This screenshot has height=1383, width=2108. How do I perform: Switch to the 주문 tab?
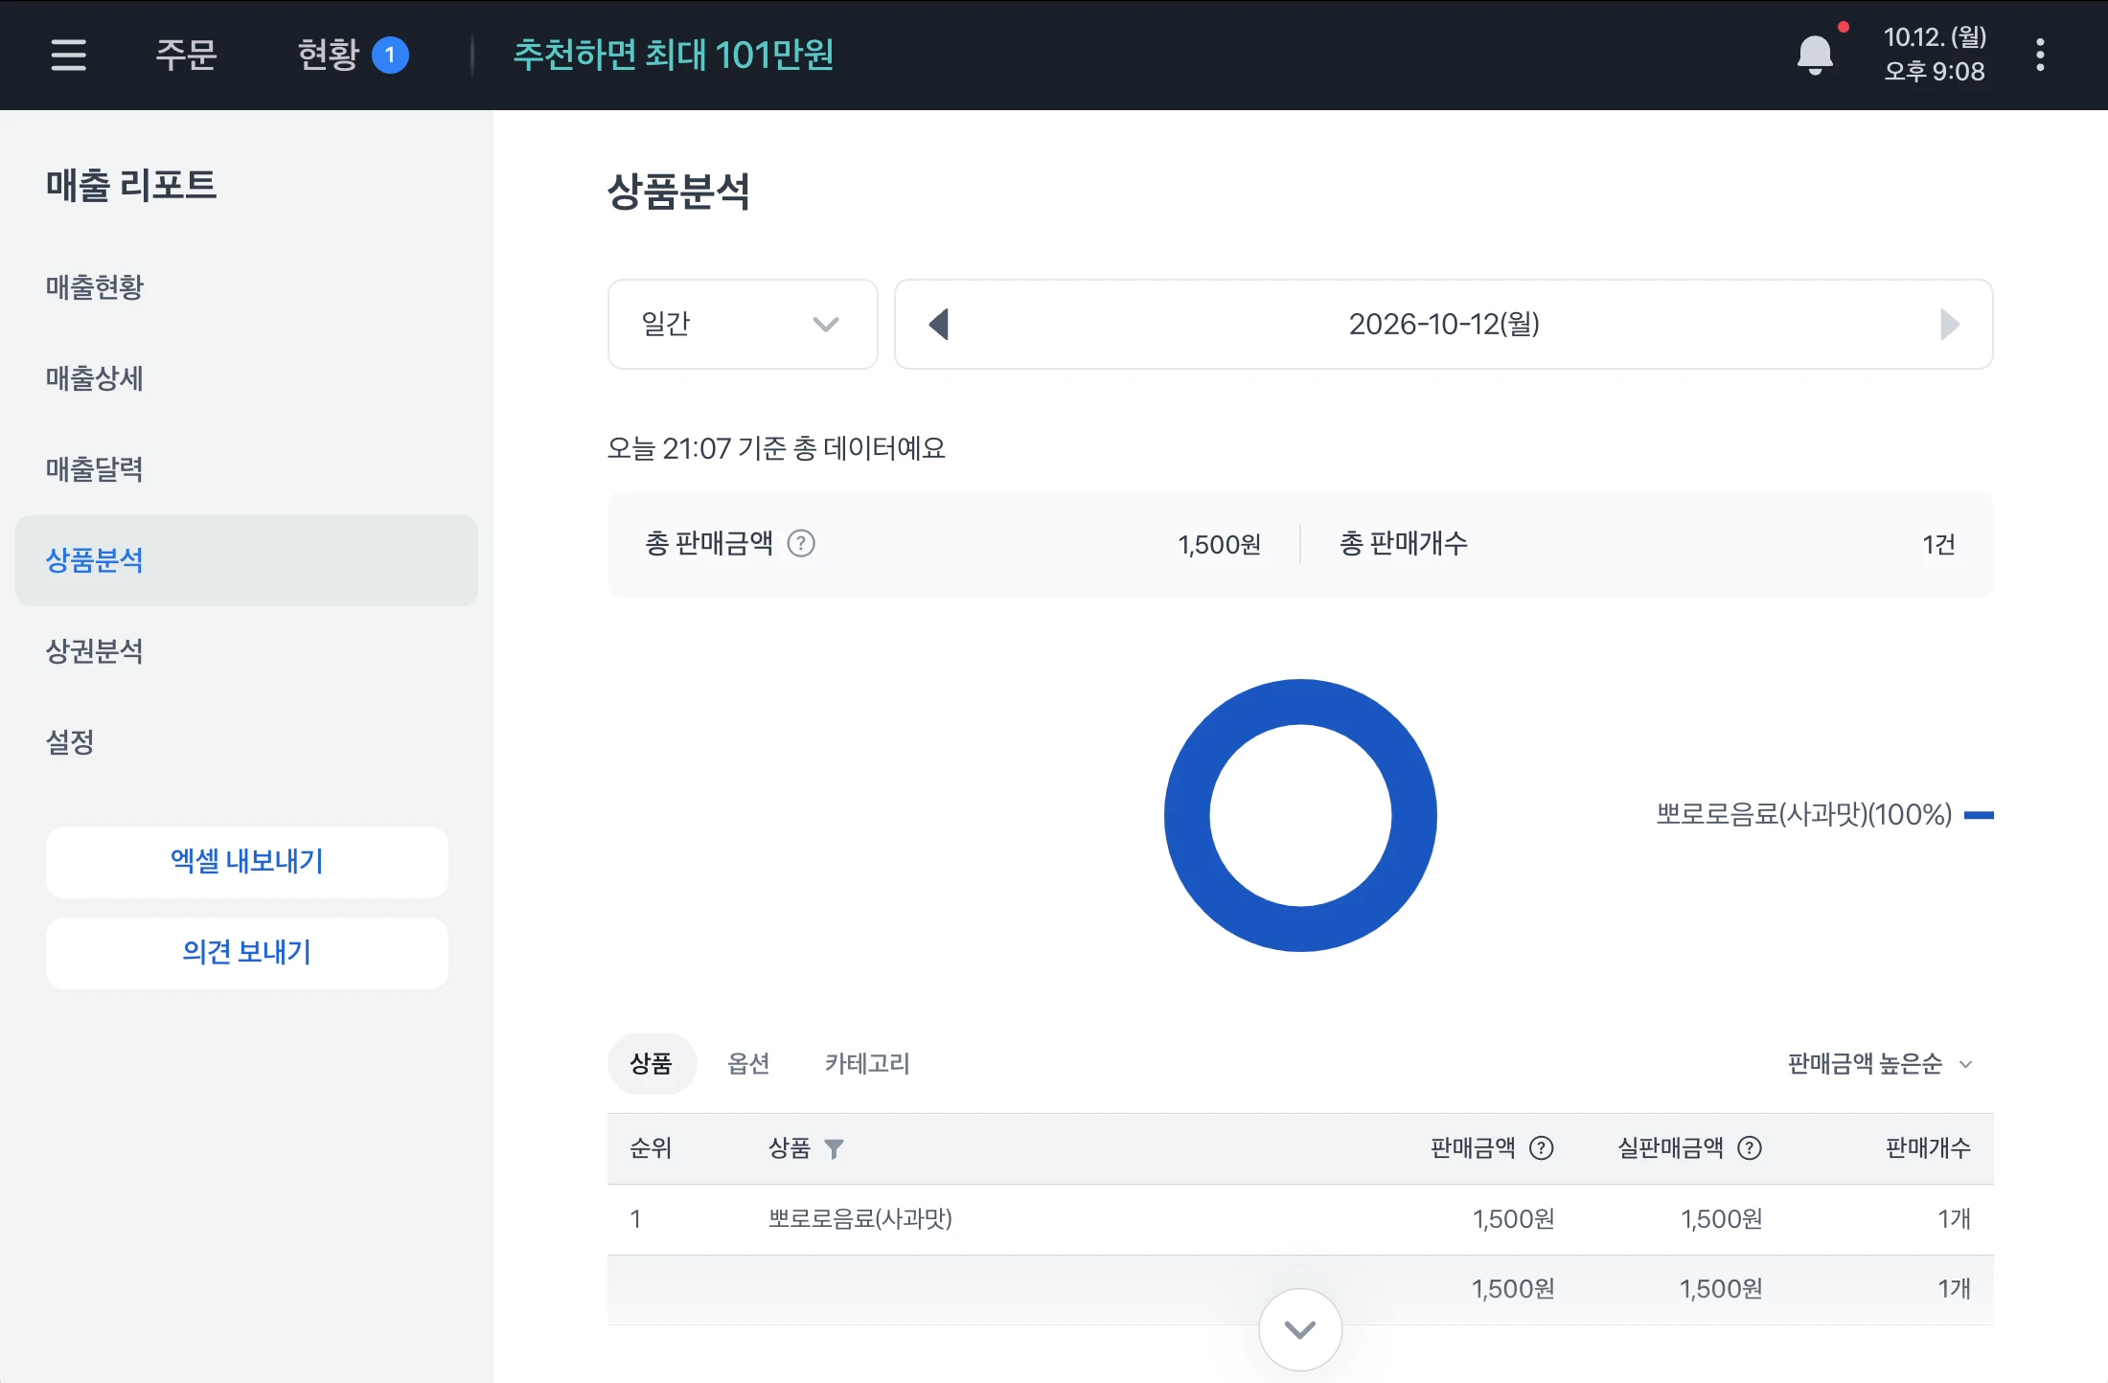coord(186,55)
